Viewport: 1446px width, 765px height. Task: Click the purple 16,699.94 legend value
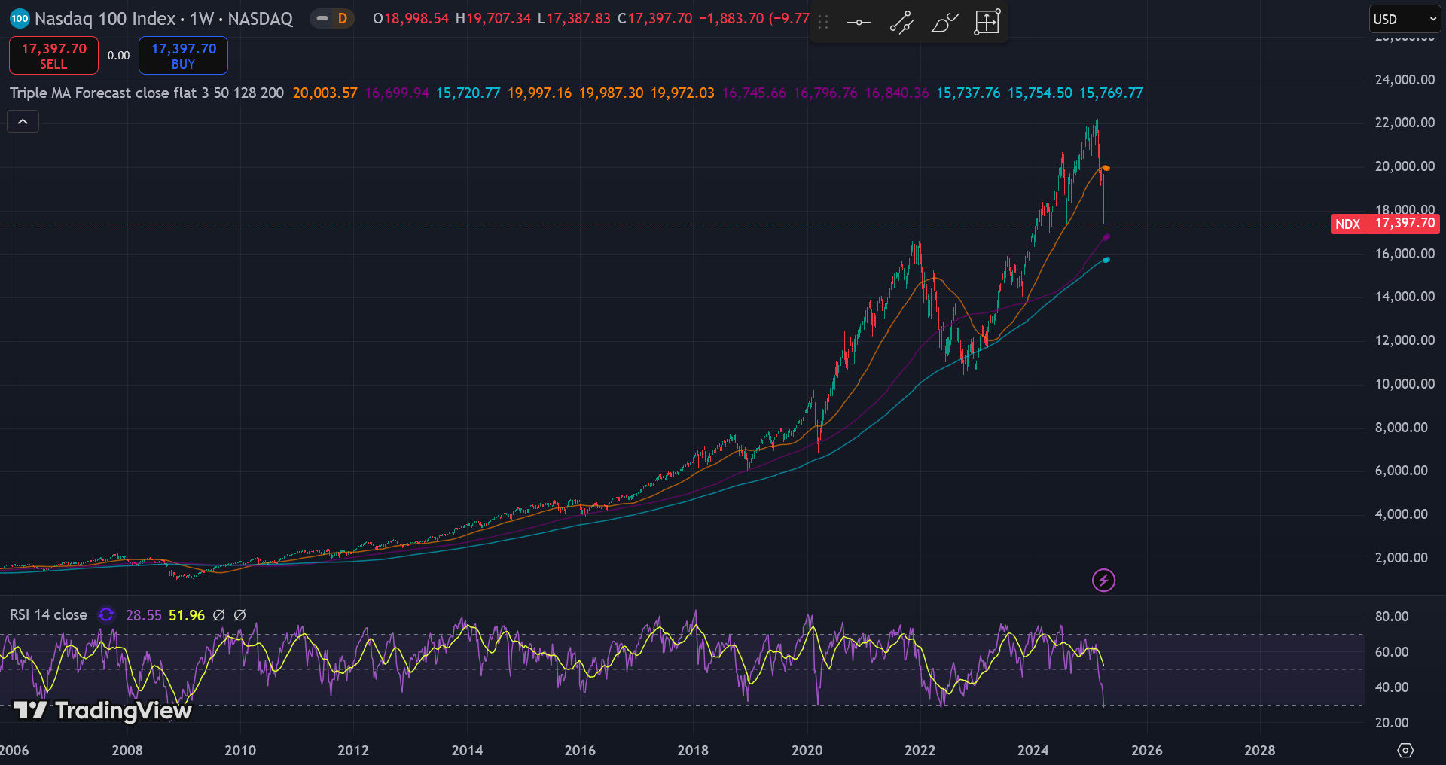point(396,93)
